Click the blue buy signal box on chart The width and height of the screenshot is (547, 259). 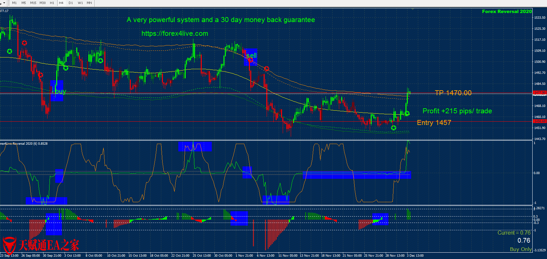tap(57, 91)
